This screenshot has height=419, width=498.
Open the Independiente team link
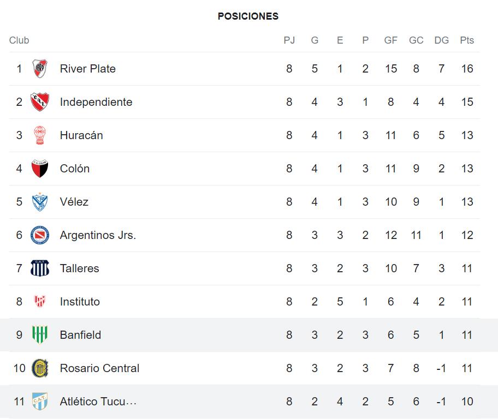coord(96,102)
